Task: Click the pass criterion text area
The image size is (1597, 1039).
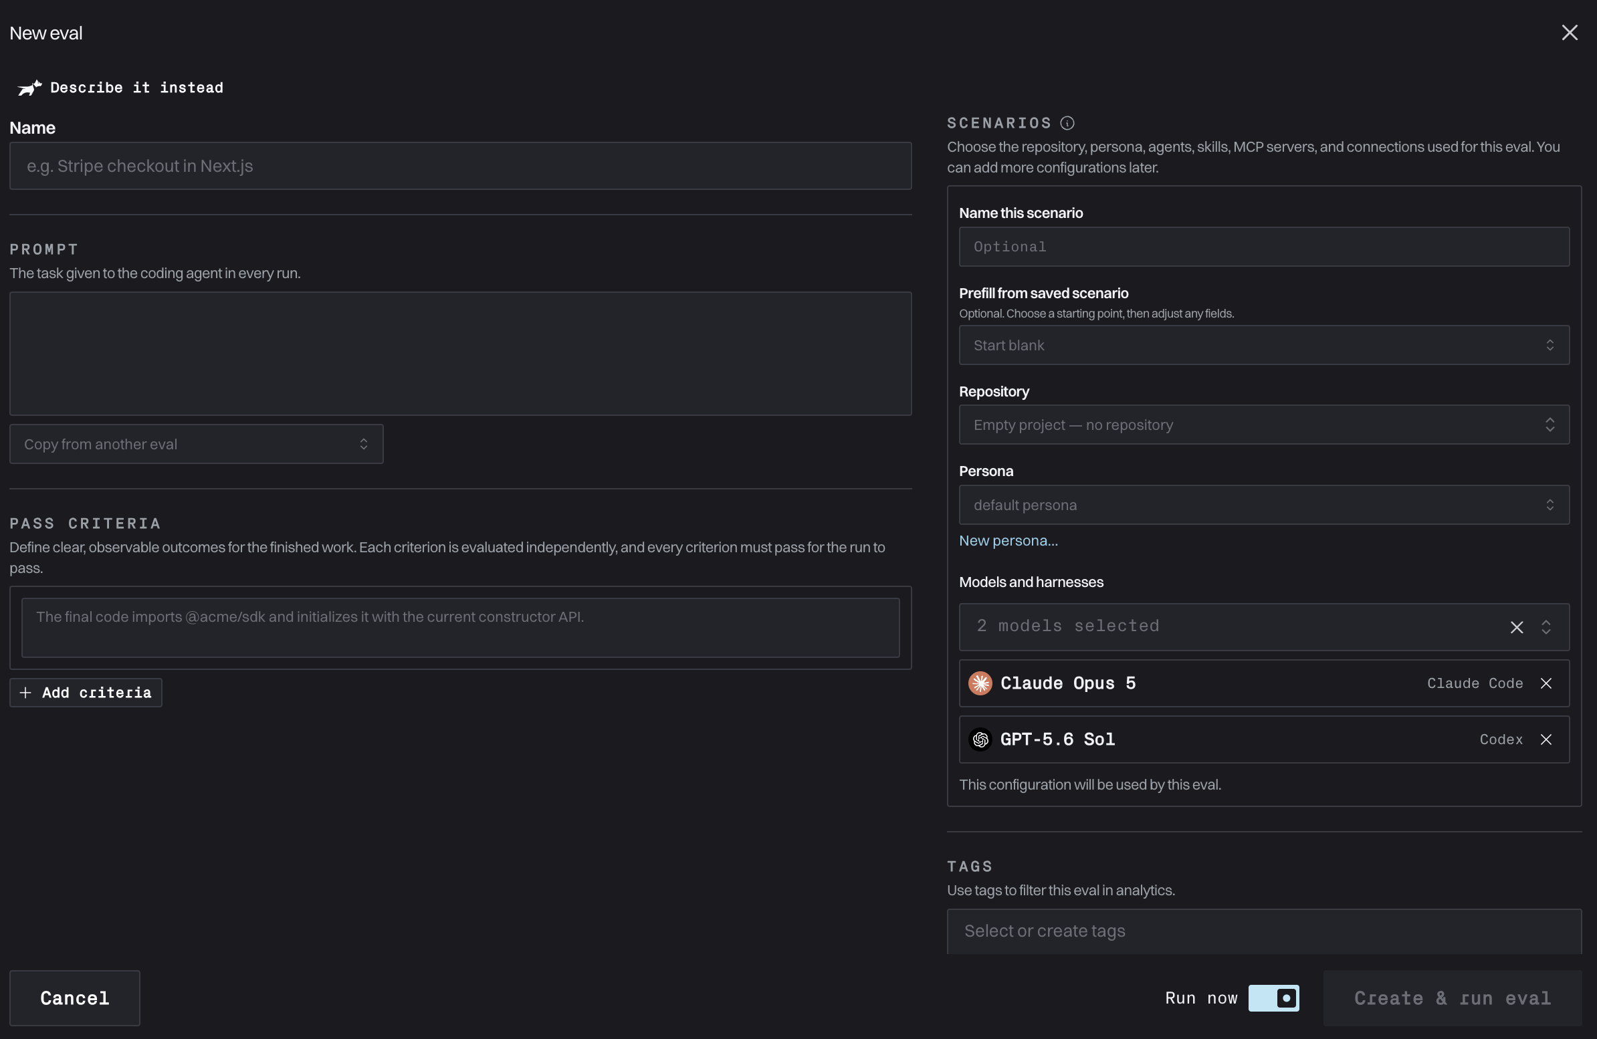Action: point(460,628)
